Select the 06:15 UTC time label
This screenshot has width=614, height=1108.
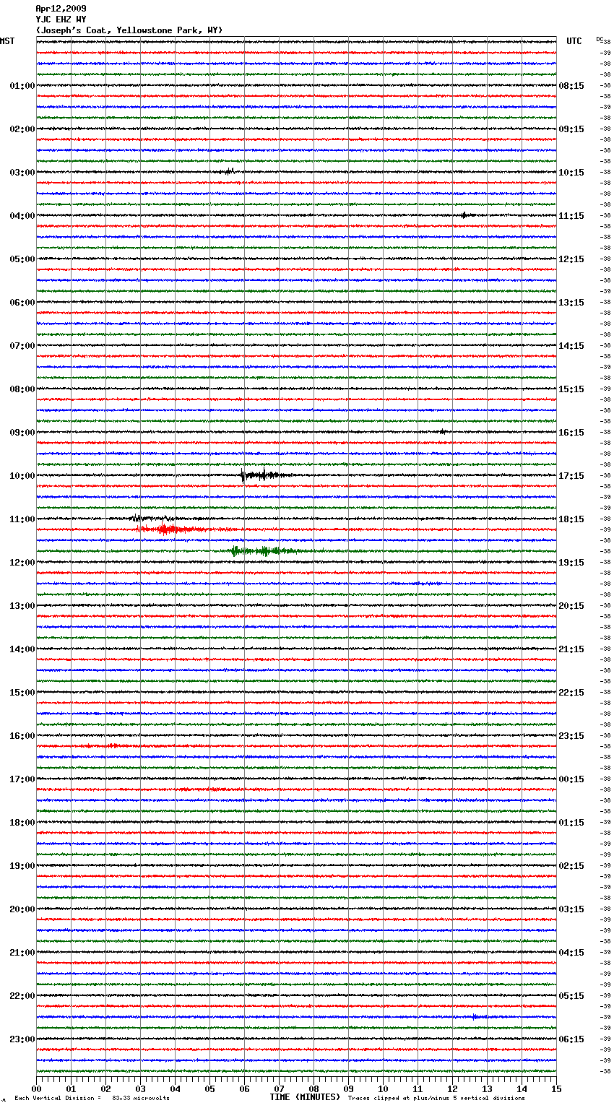point(571,1039)
